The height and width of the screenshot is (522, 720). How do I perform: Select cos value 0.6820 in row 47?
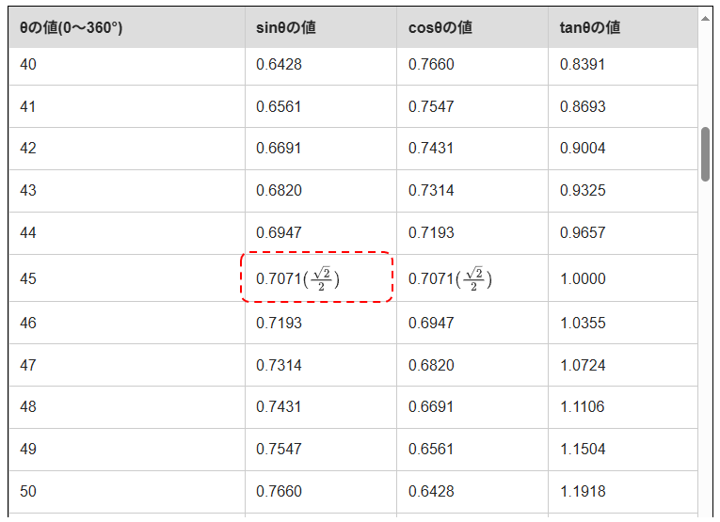pyautogui.click(x=431, y=365)
